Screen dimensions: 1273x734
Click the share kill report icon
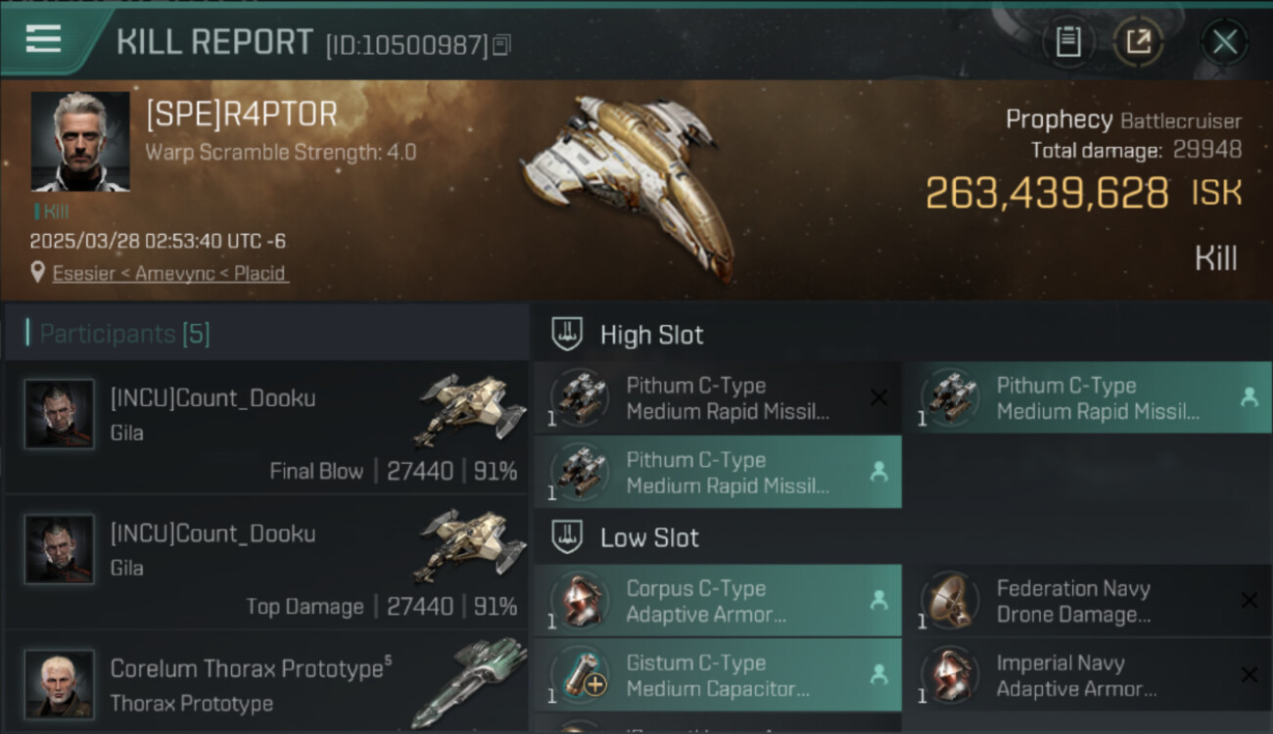click(1138, 42)
